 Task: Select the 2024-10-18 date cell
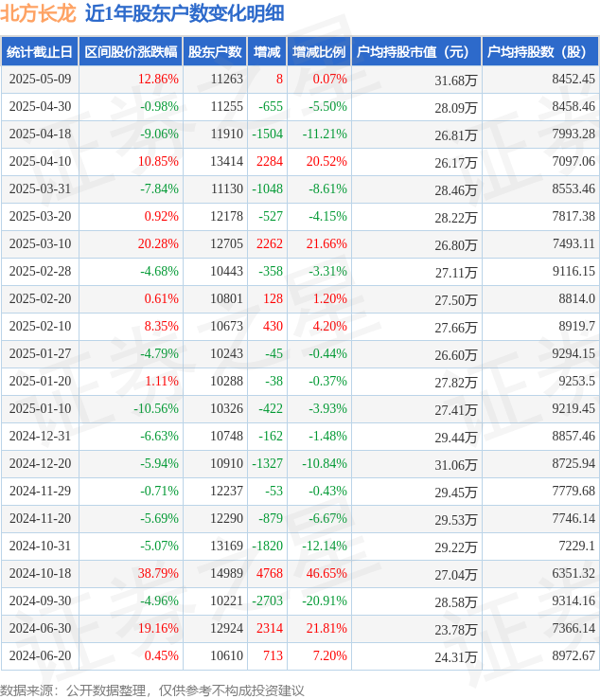point(40,573)
